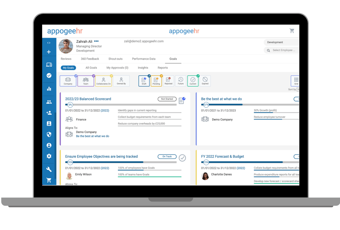The width and height of the screenshot is (340, 230).
Task: Click the On Track status badge
Action: pyautogui.click(x=167, y=156)
